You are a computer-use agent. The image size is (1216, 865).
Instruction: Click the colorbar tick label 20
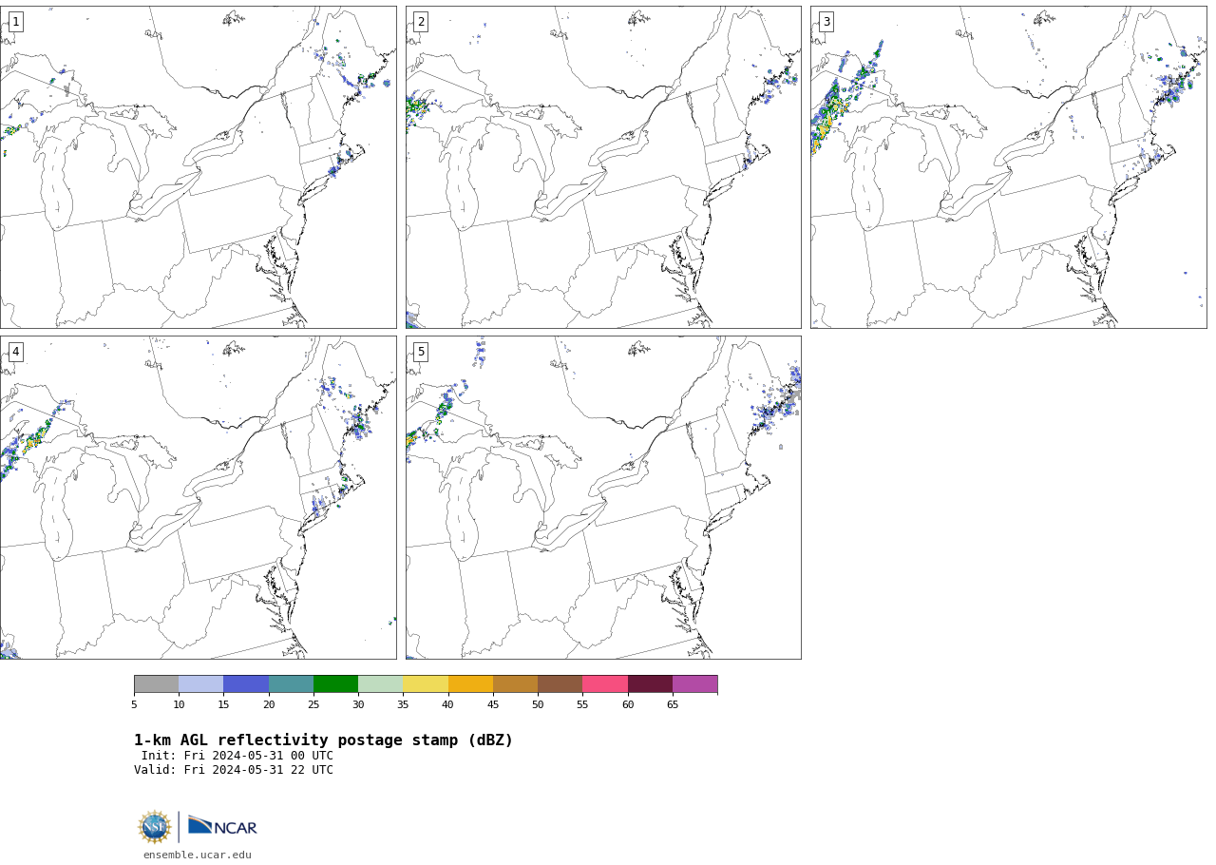click(x=269, y=704)
